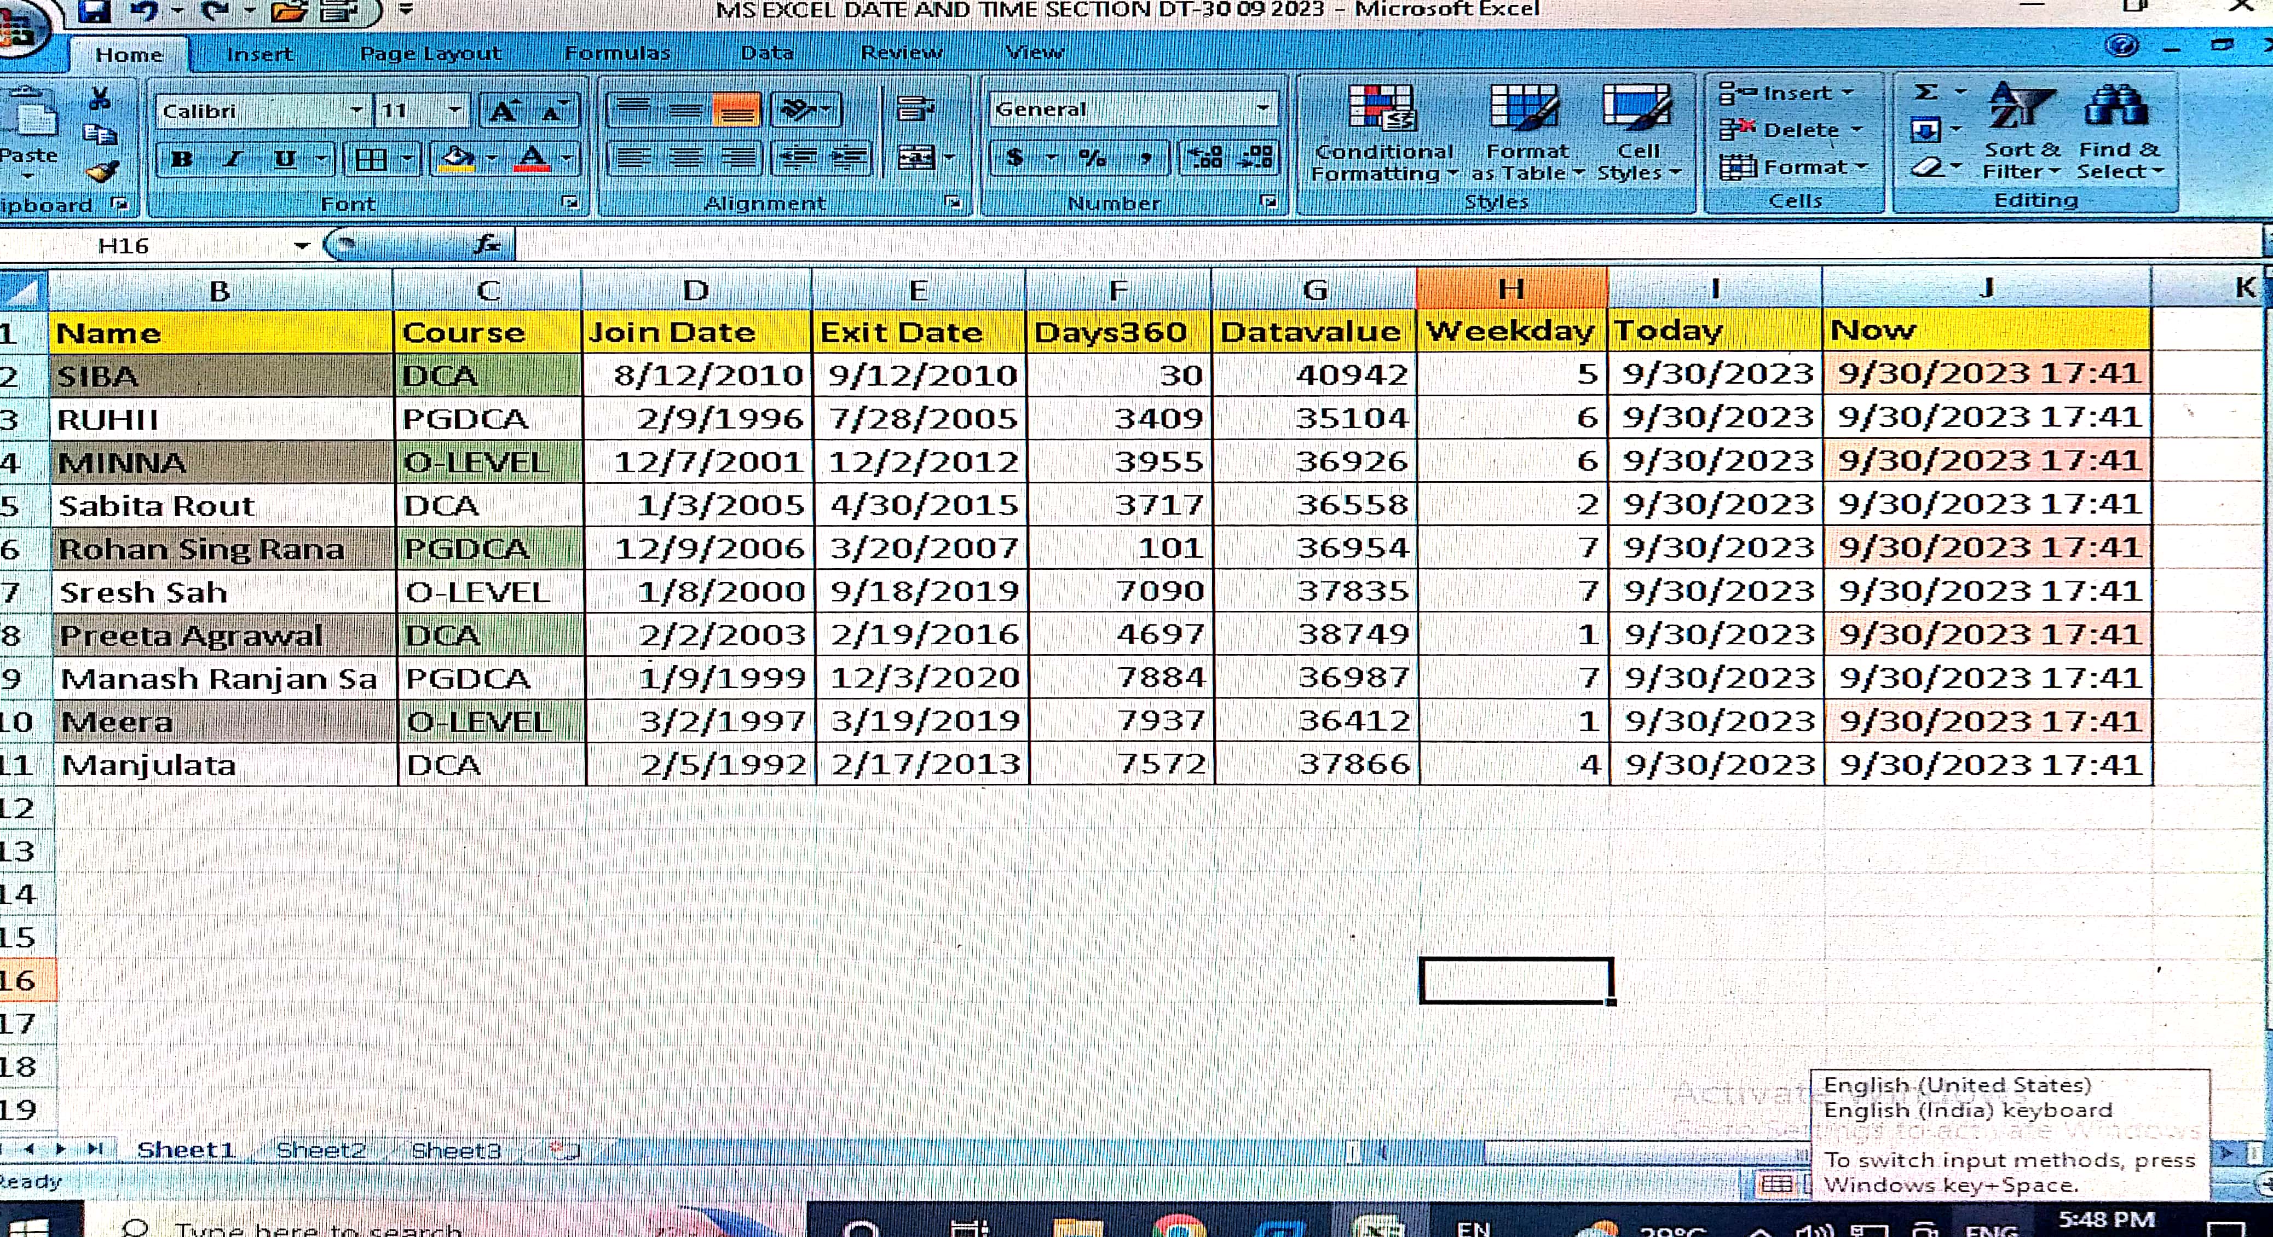Screen dimensions: 2273x1237
Task: Switch to the Formulas ribbon tab
Action: tap(617, 53)
